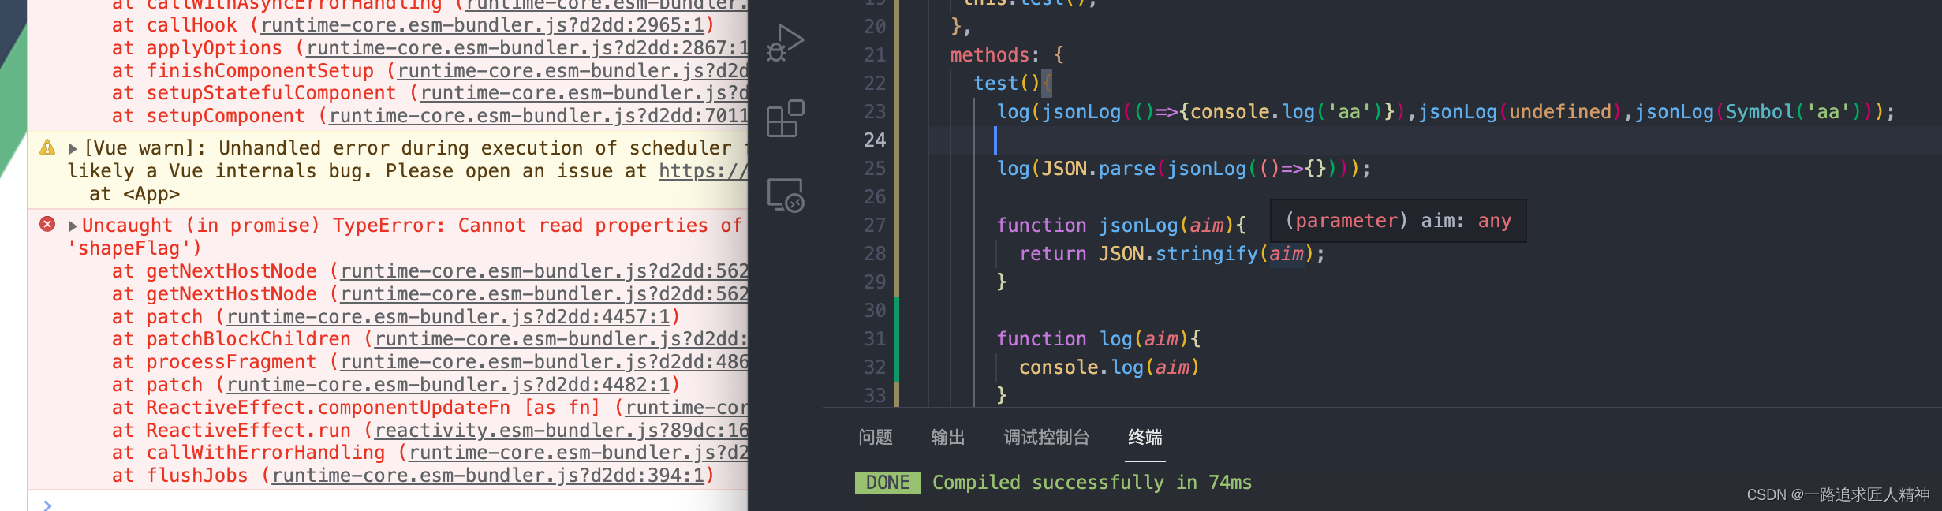Viewport: 1942px width, 511px height.
Task: Open the patch source link at 4482:1
Action: coord(448,385)
